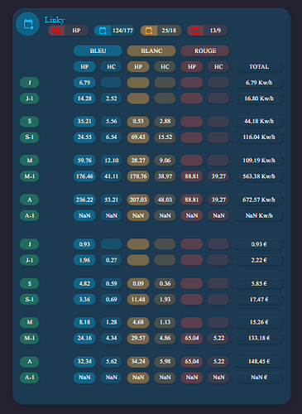Click the NaN € total

click(x=259, y=378)
